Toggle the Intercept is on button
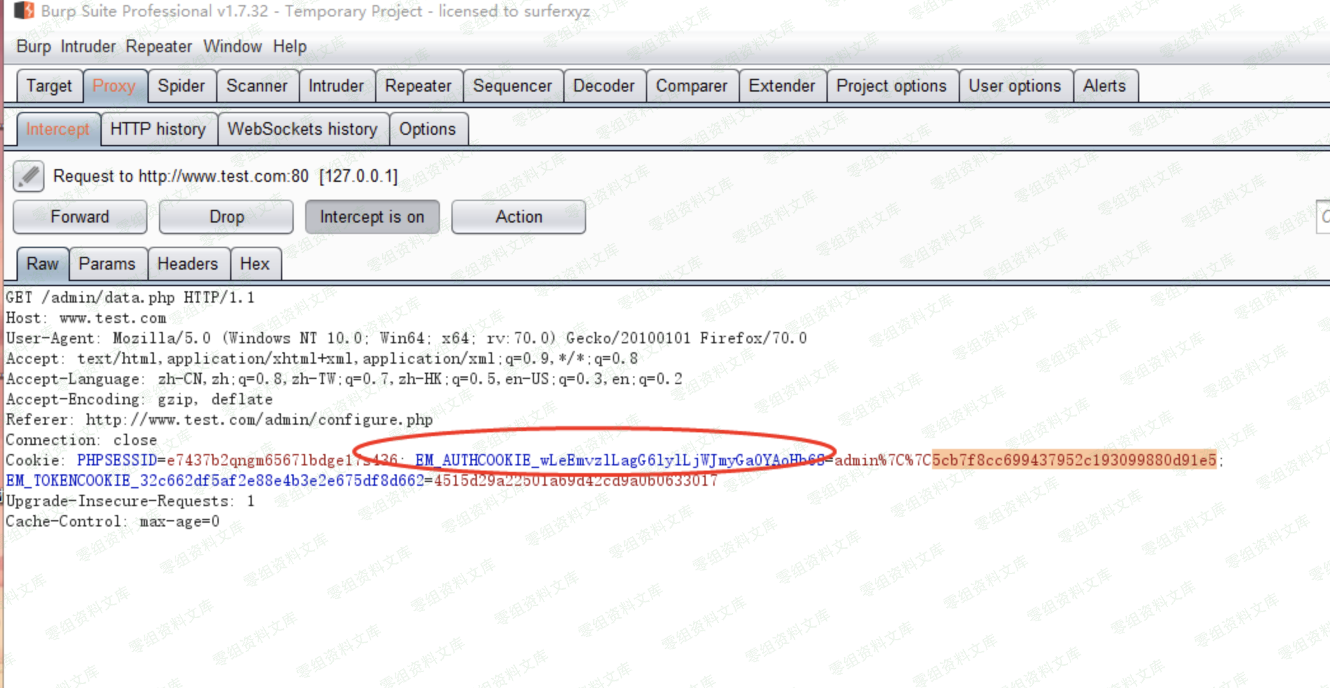 (372, 217)
